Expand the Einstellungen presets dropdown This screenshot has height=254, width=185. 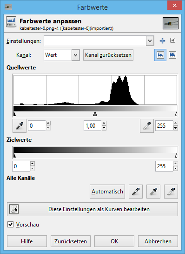150,41
